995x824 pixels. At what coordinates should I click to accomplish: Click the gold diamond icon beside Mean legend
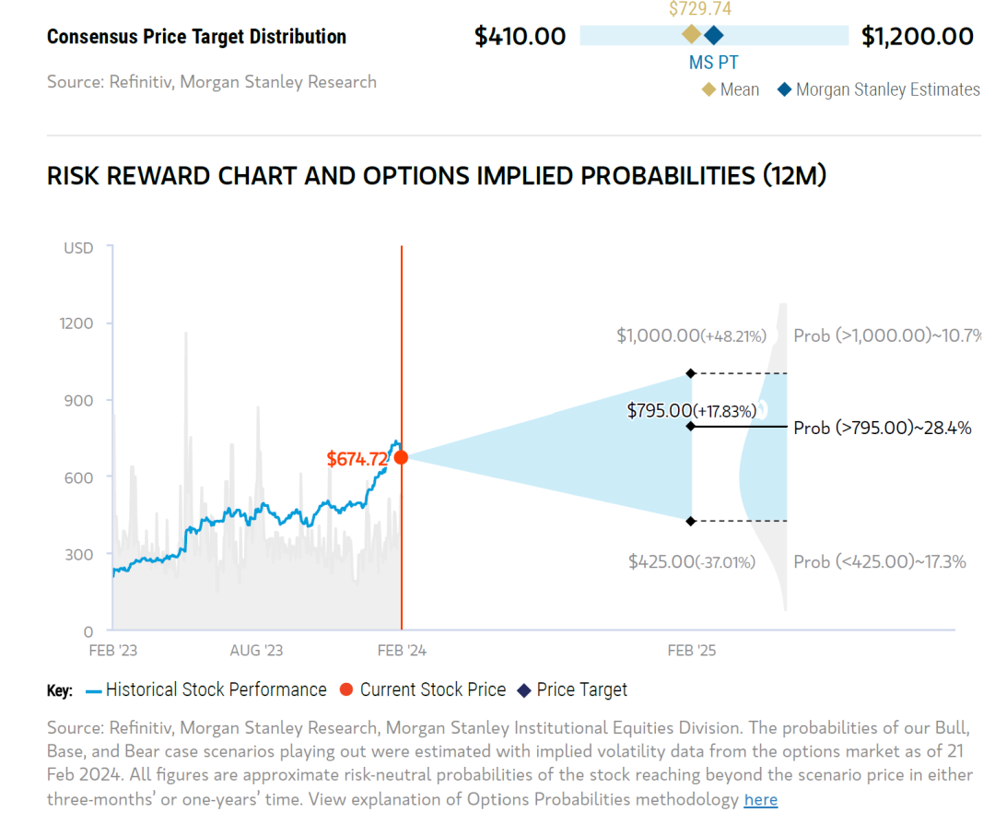[x=708, y=89]
